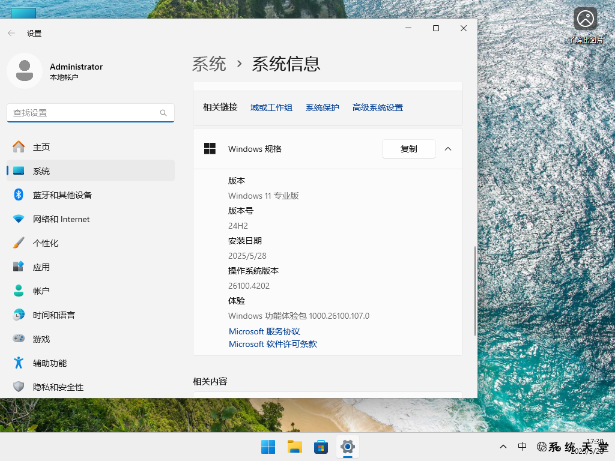Open File Explorer from taskbar
This screenshot has width=615, height=461.
(294, 447)
